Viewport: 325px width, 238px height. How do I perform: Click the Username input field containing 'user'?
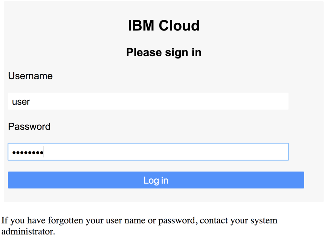pos(148,101)
